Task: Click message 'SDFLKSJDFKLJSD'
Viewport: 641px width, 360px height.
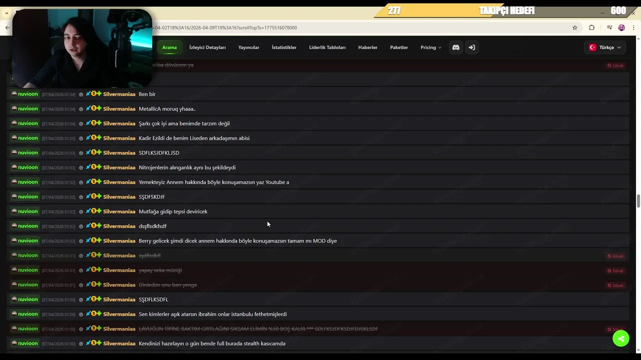Action: [x=159, y=153]
